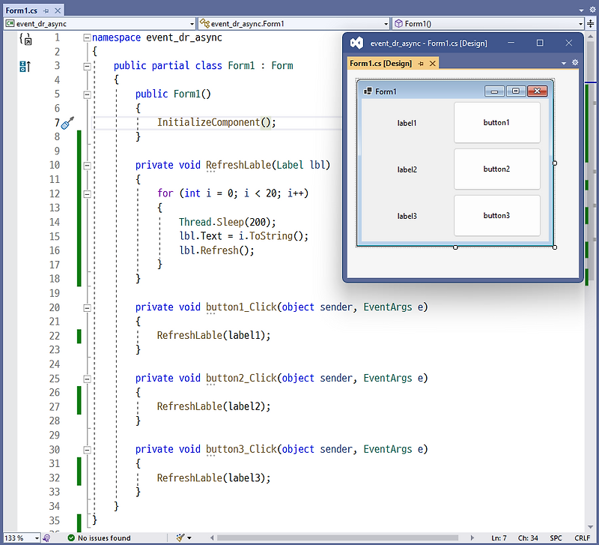Click the C# file icon in the navigation bar
The image size is (599, 545).
(x=9, y=23)
